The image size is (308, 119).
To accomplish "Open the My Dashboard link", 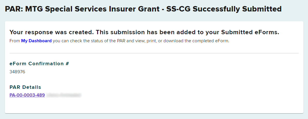I will pyautogui.click(x=36, y=41).
